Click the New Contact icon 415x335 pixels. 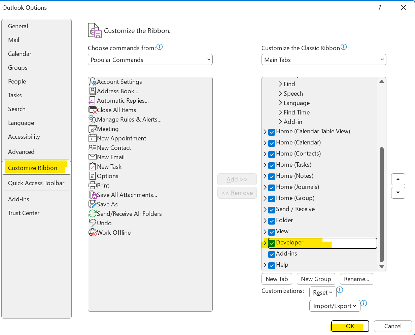click(x=93, y=147)
